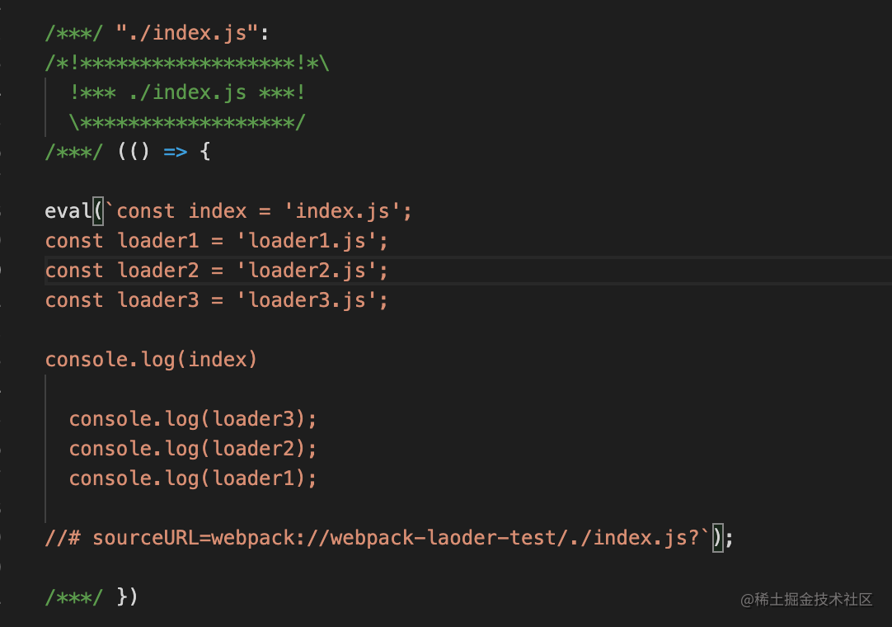Screen dimensions: 892x627
Task: Click the console.log(index) statement
Action: [x=152, y=360]
